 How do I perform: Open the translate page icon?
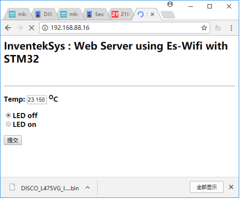(218, 28)
